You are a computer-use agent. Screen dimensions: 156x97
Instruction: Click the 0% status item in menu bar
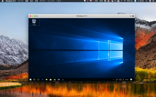tap(115, 1)
